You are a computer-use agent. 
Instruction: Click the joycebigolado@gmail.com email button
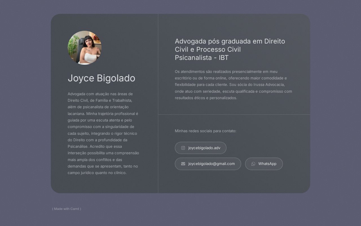point(208,164)
